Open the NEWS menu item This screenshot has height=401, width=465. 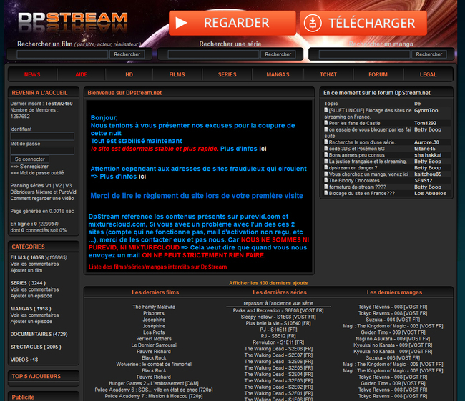(x=32, y=74)
